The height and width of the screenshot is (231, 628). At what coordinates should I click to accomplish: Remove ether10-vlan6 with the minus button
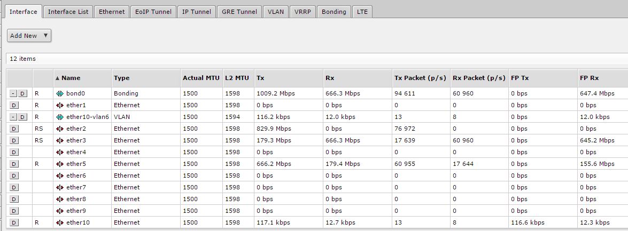pos(13,117)
